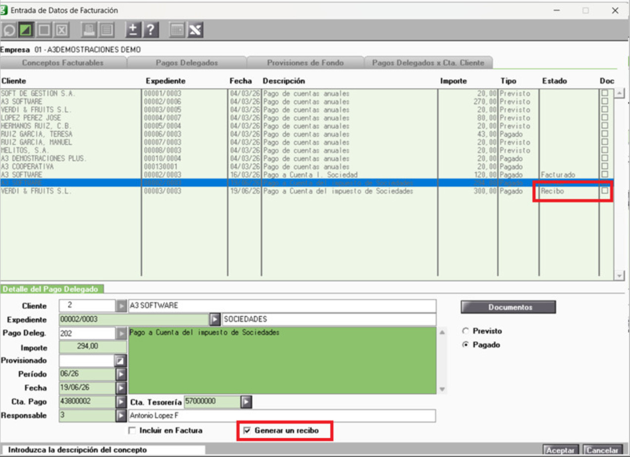This screenshot has width=630, height=457.
Task: Tick Doc checkbox for LOPEZ PEREZ JOSE row
Action: point(604,118)
